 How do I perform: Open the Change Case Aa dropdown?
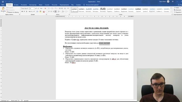(x=41, y=8)
